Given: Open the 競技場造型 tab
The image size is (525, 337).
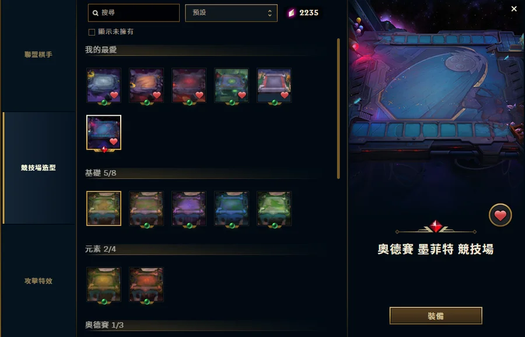Looking at the screenshot, I should tap(38, 168).
